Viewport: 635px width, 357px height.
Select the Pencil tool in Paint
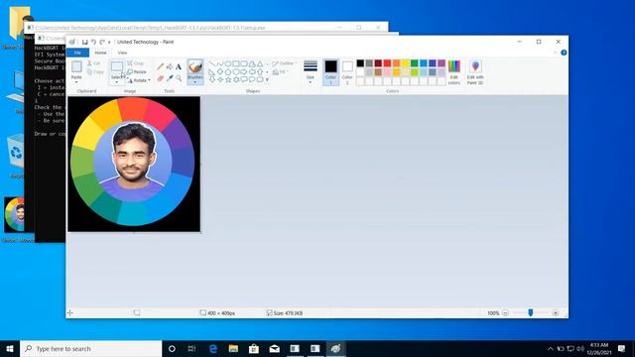pos(161,66)
